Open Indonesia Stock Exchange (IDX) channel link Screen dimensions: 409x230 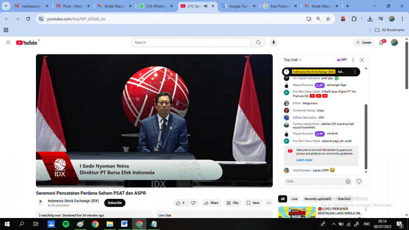tap(73, 201)
